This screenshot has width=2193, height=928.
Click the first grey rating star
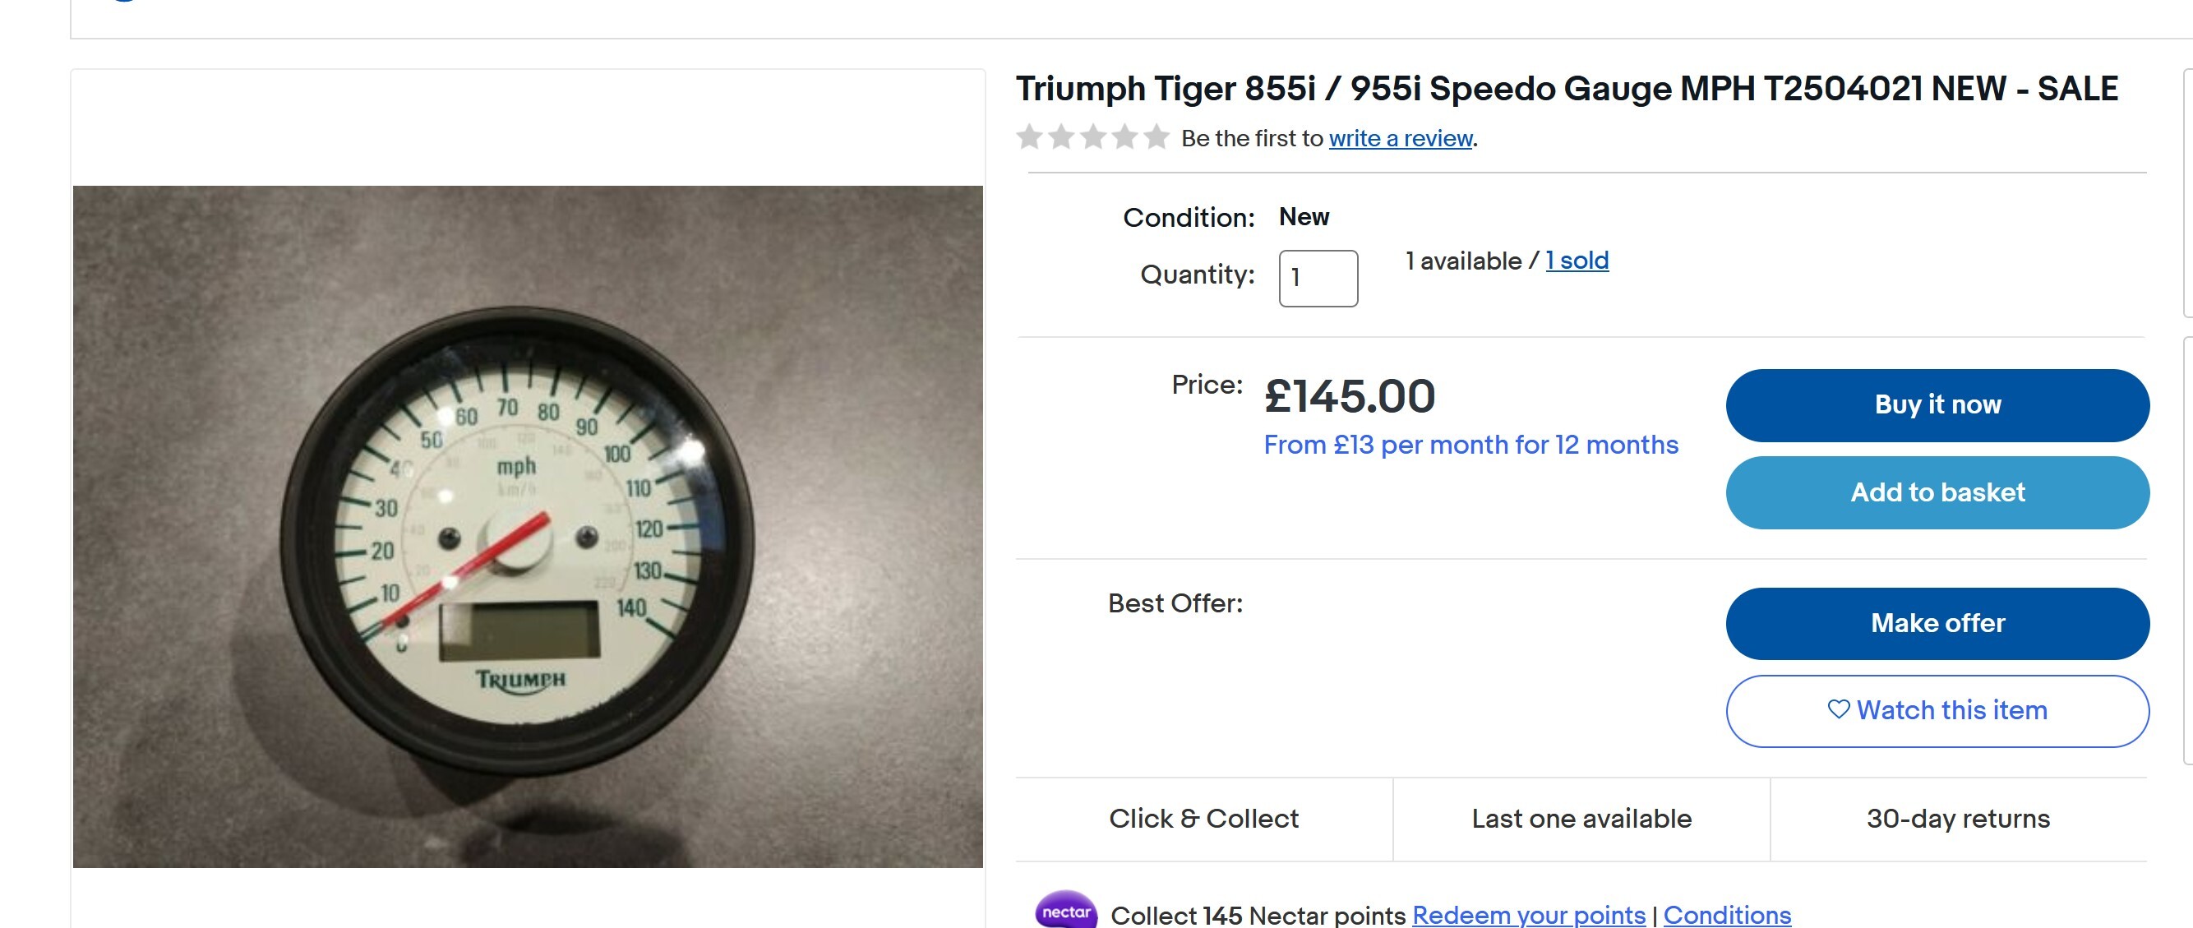[1029, 137]
